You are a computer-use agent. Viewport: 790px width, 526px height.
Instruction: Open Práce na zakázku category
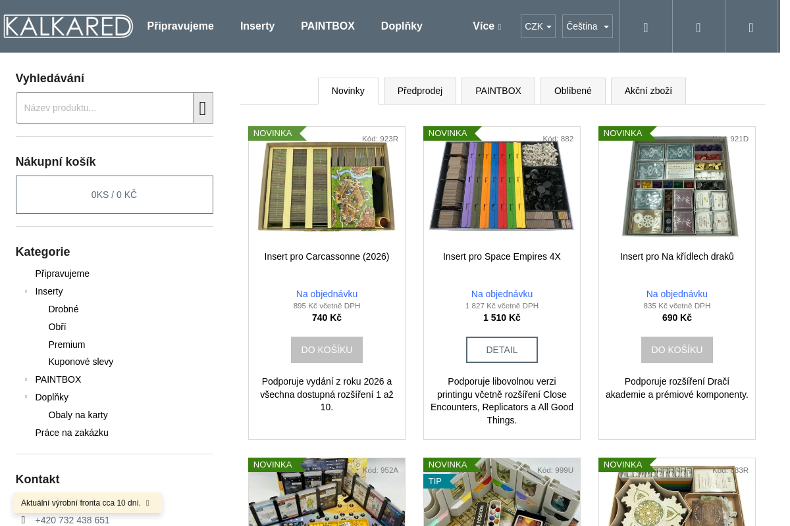coord(72,433)
